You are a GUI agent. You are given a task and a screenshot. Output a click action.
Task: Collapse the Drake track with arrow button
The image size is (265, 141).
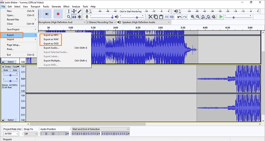(3, 120)
